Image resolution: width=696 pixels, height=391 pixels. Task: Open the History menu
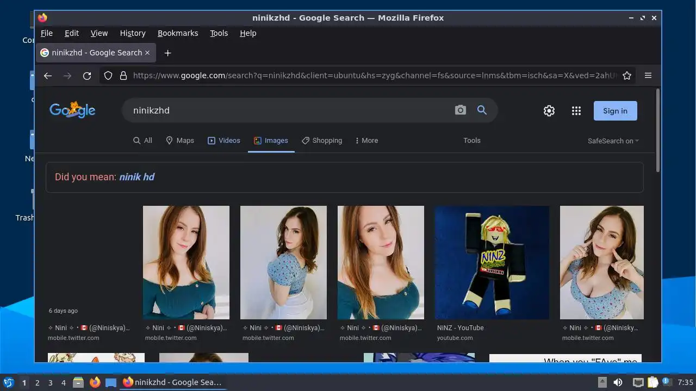(133, 33)
